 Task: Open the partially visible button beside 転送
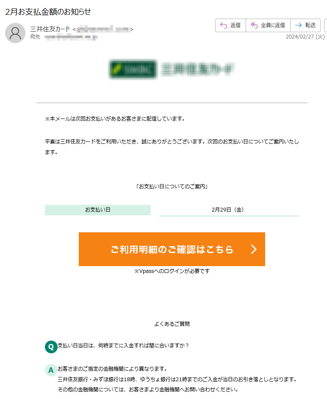[325, 25]
